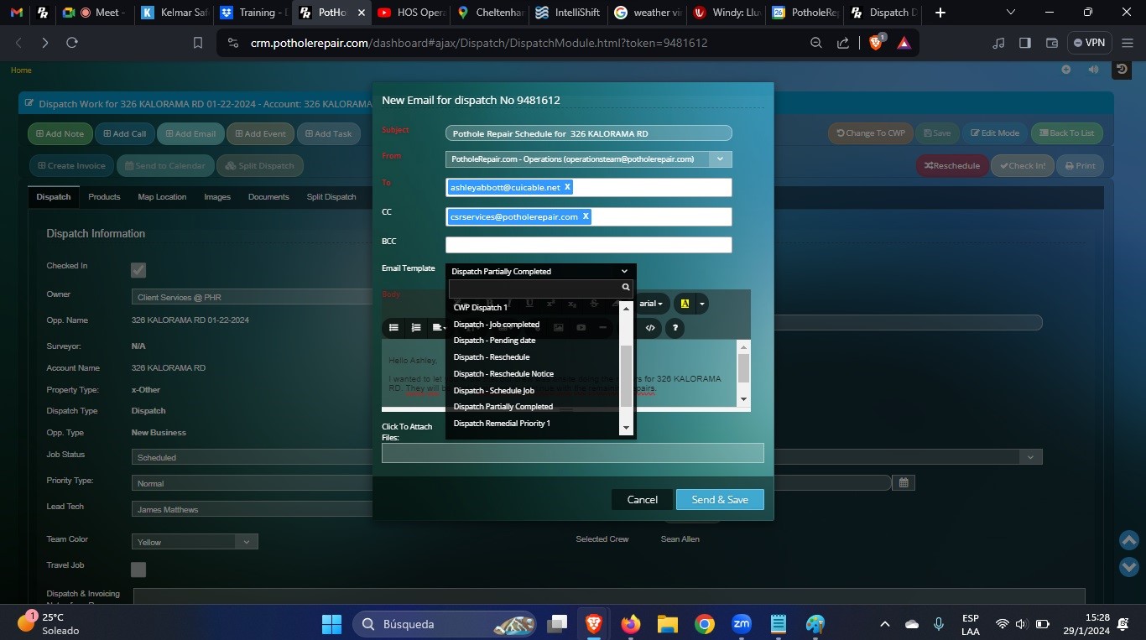Image resolution: width=1146 pixels, height=640 pixels.
Task: Click the bulleted list icon in editor toolbar
Action: coord(393,328)
